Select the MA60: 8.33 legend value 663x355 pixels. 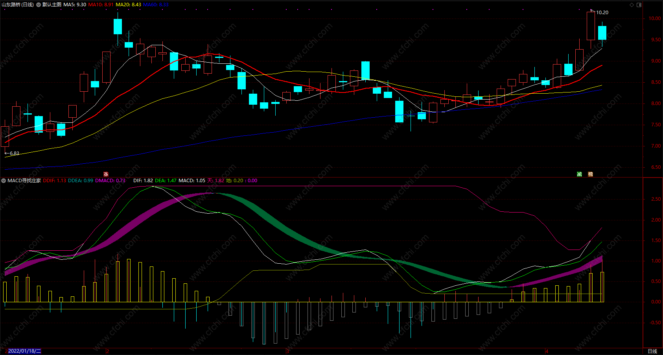click(156, 5)
